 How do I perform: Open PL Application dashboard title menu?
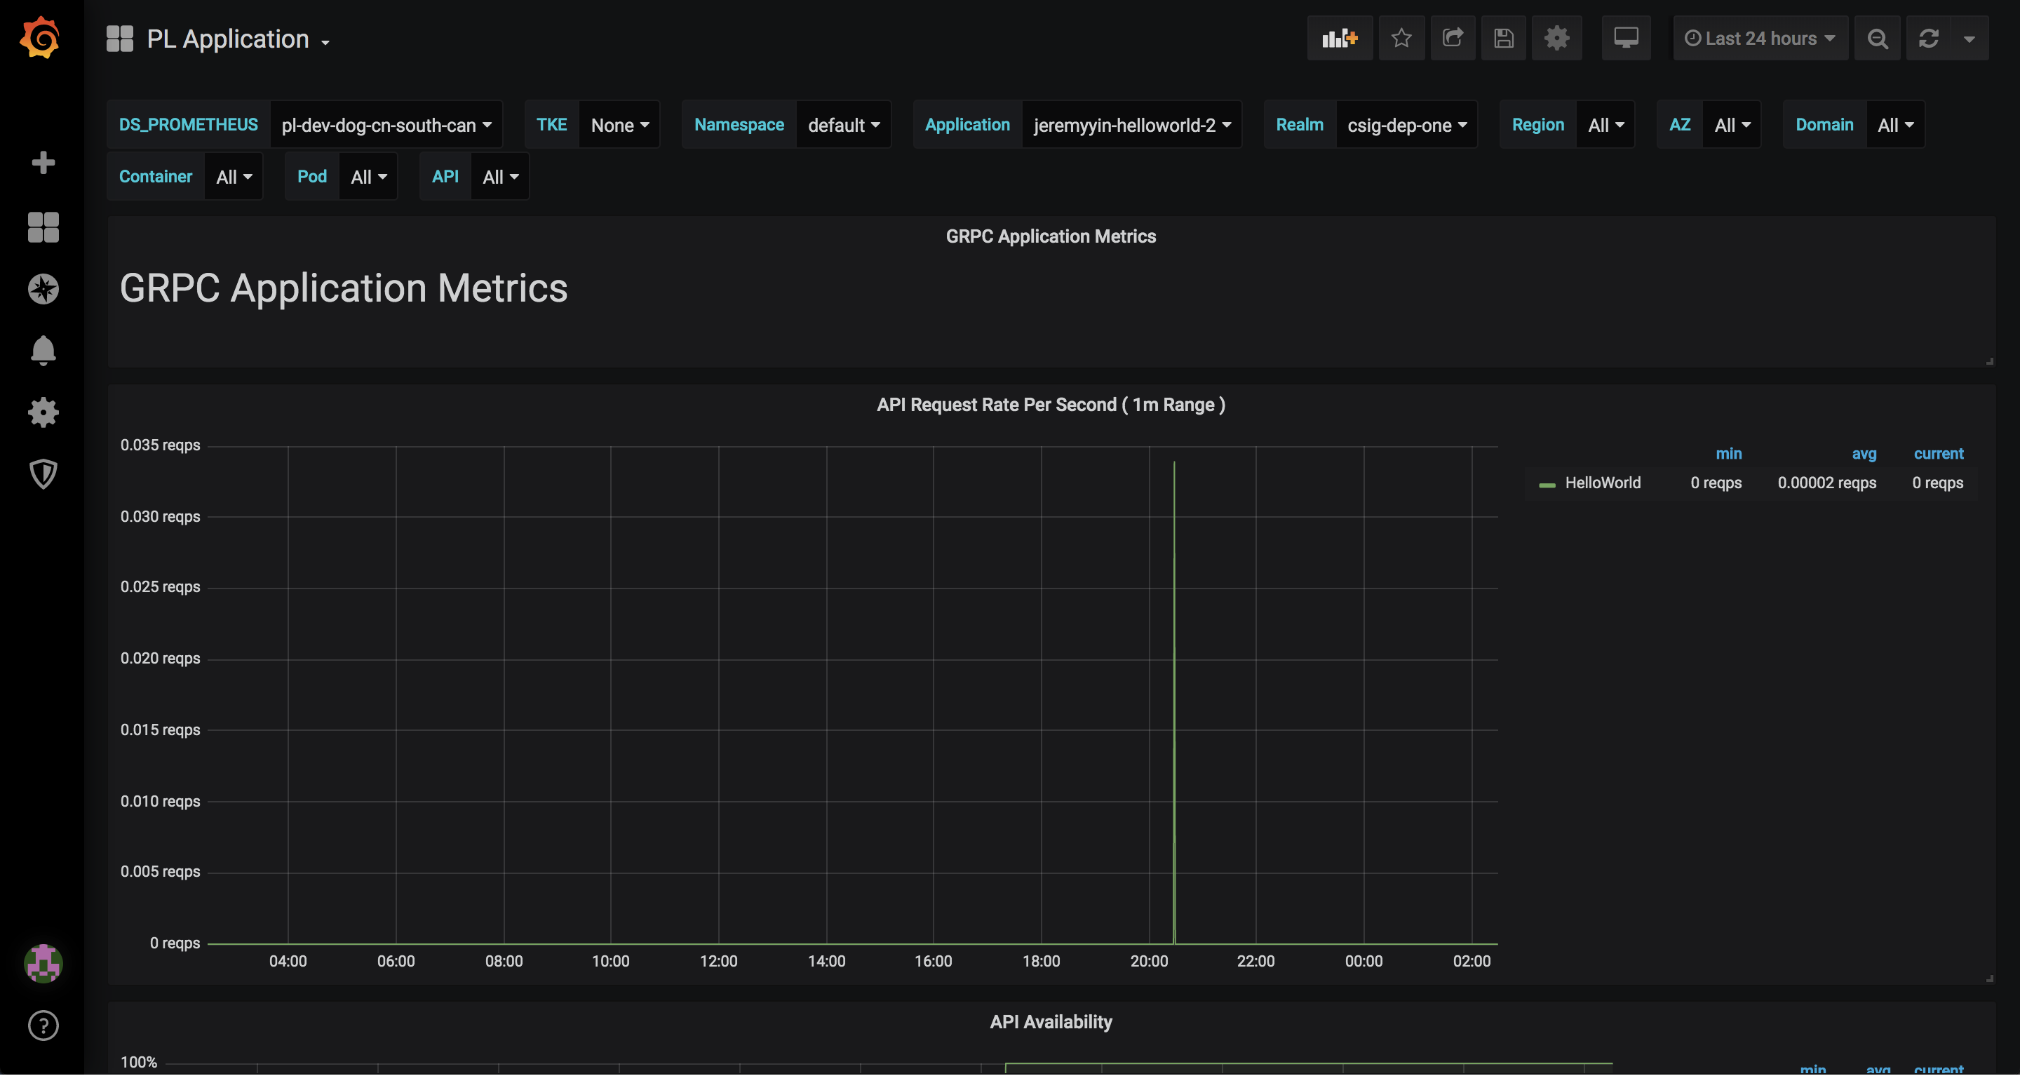[238, 39]
